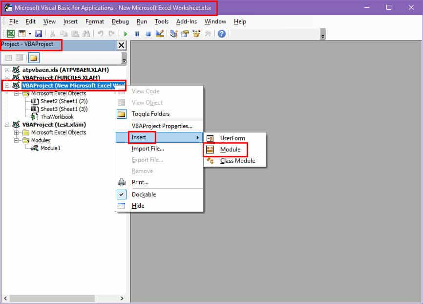The image size is (423, 304).
Task: Click the Reset stop icon in the toolbar
Action: [148, 34]
